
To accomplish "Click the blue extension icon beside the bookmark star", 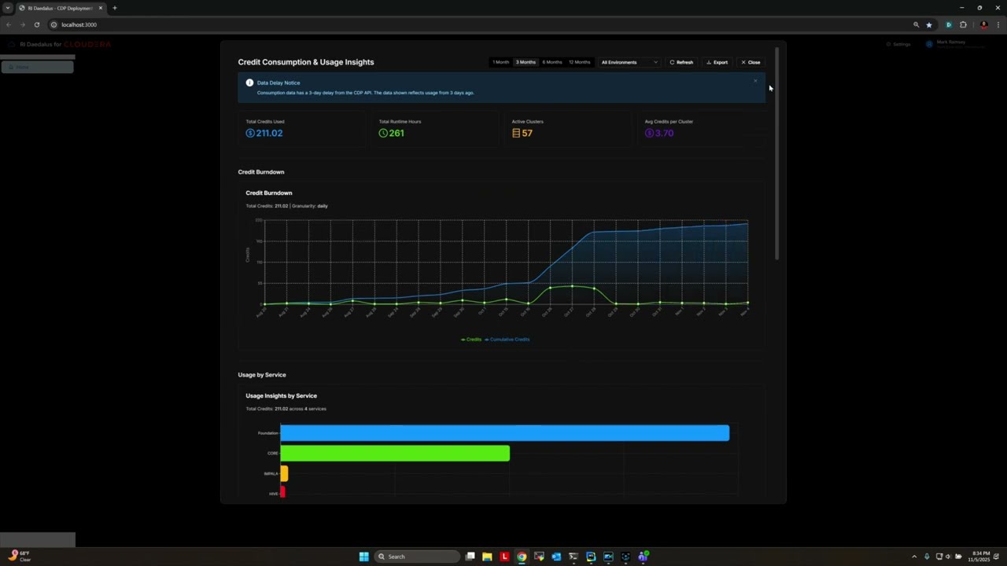I will click(x=948, y=24).
